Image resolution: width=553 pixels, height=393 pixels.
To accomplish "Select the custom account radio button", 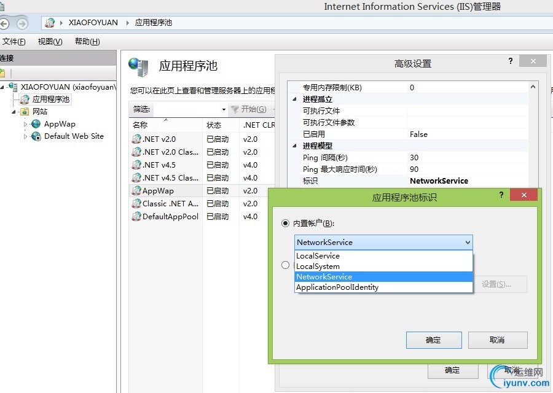I will click(285, 265).
